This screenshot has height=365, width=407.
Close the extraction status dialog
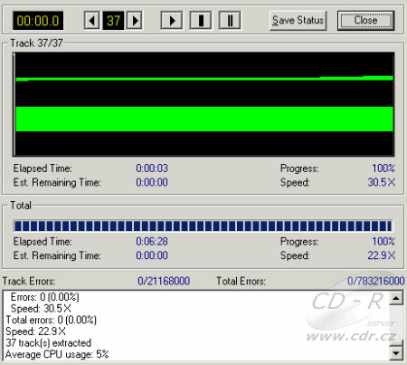click(x=365, y=21)
